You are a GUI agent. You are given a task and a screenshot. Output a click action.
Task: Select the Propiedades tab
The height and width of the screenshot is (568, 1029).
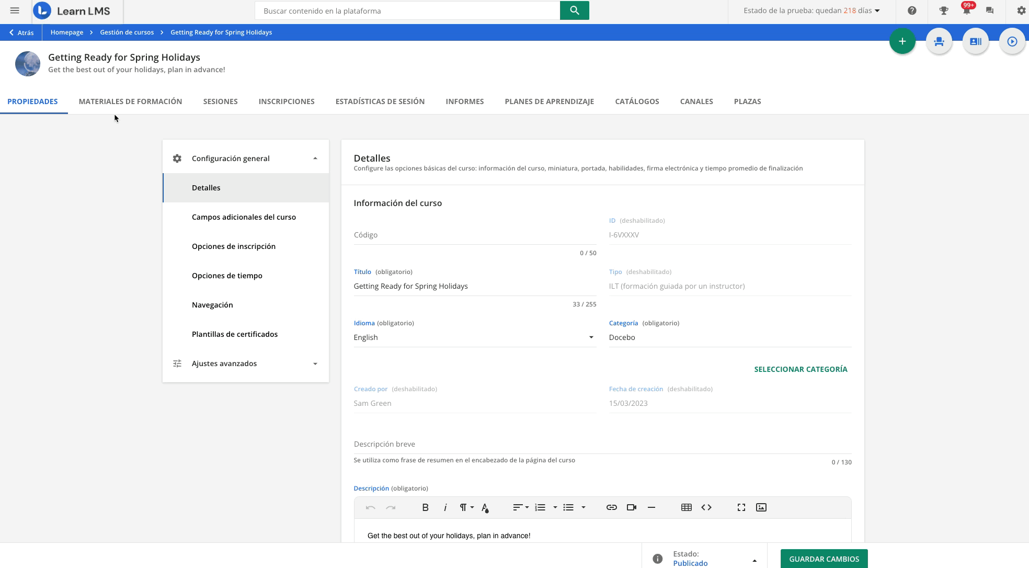[x=32, y=101]
